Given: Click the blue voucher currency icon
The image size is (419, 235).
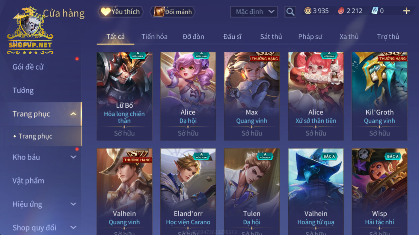Looking at the screenshot, I should [x=375, y=11].
